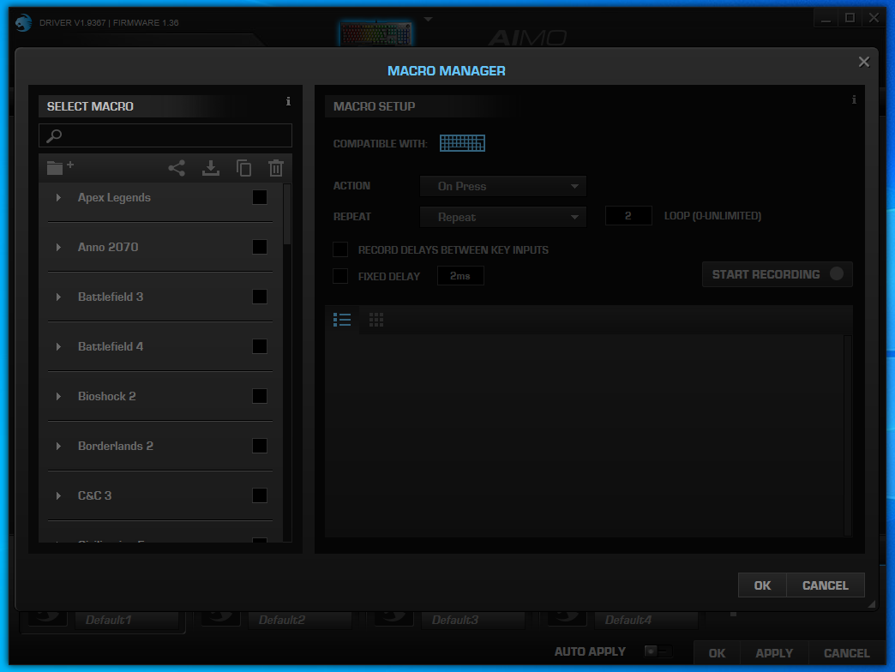
Task: Switch to grid view icon
Action: 376,320
